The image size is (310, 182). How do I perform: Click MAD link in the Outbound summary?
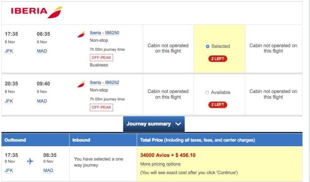click(48, 170)
